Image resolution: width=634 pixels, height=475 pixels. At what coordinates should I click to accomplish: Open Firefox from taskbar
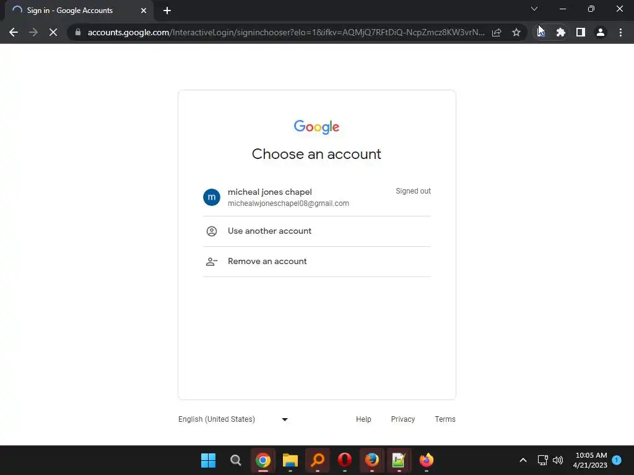coord(372,460)
